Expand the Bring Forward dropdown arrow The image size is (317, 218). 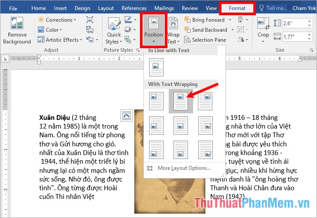click(230, 20)
